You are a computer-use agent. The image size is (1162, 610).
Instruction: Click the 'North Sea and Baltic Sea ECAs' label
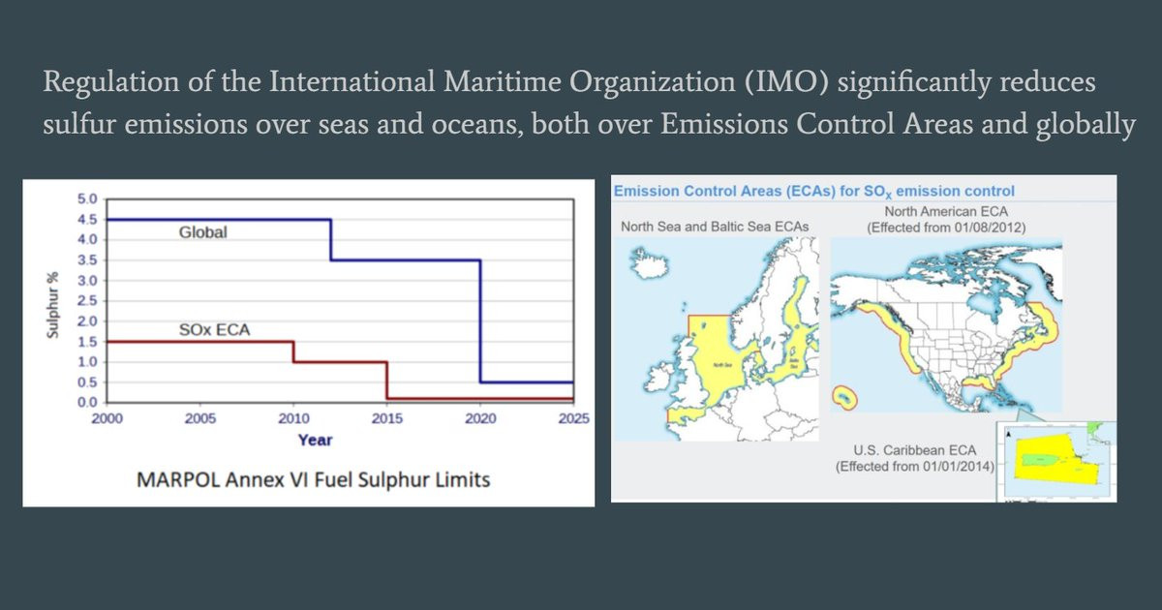tap(717, 229)
